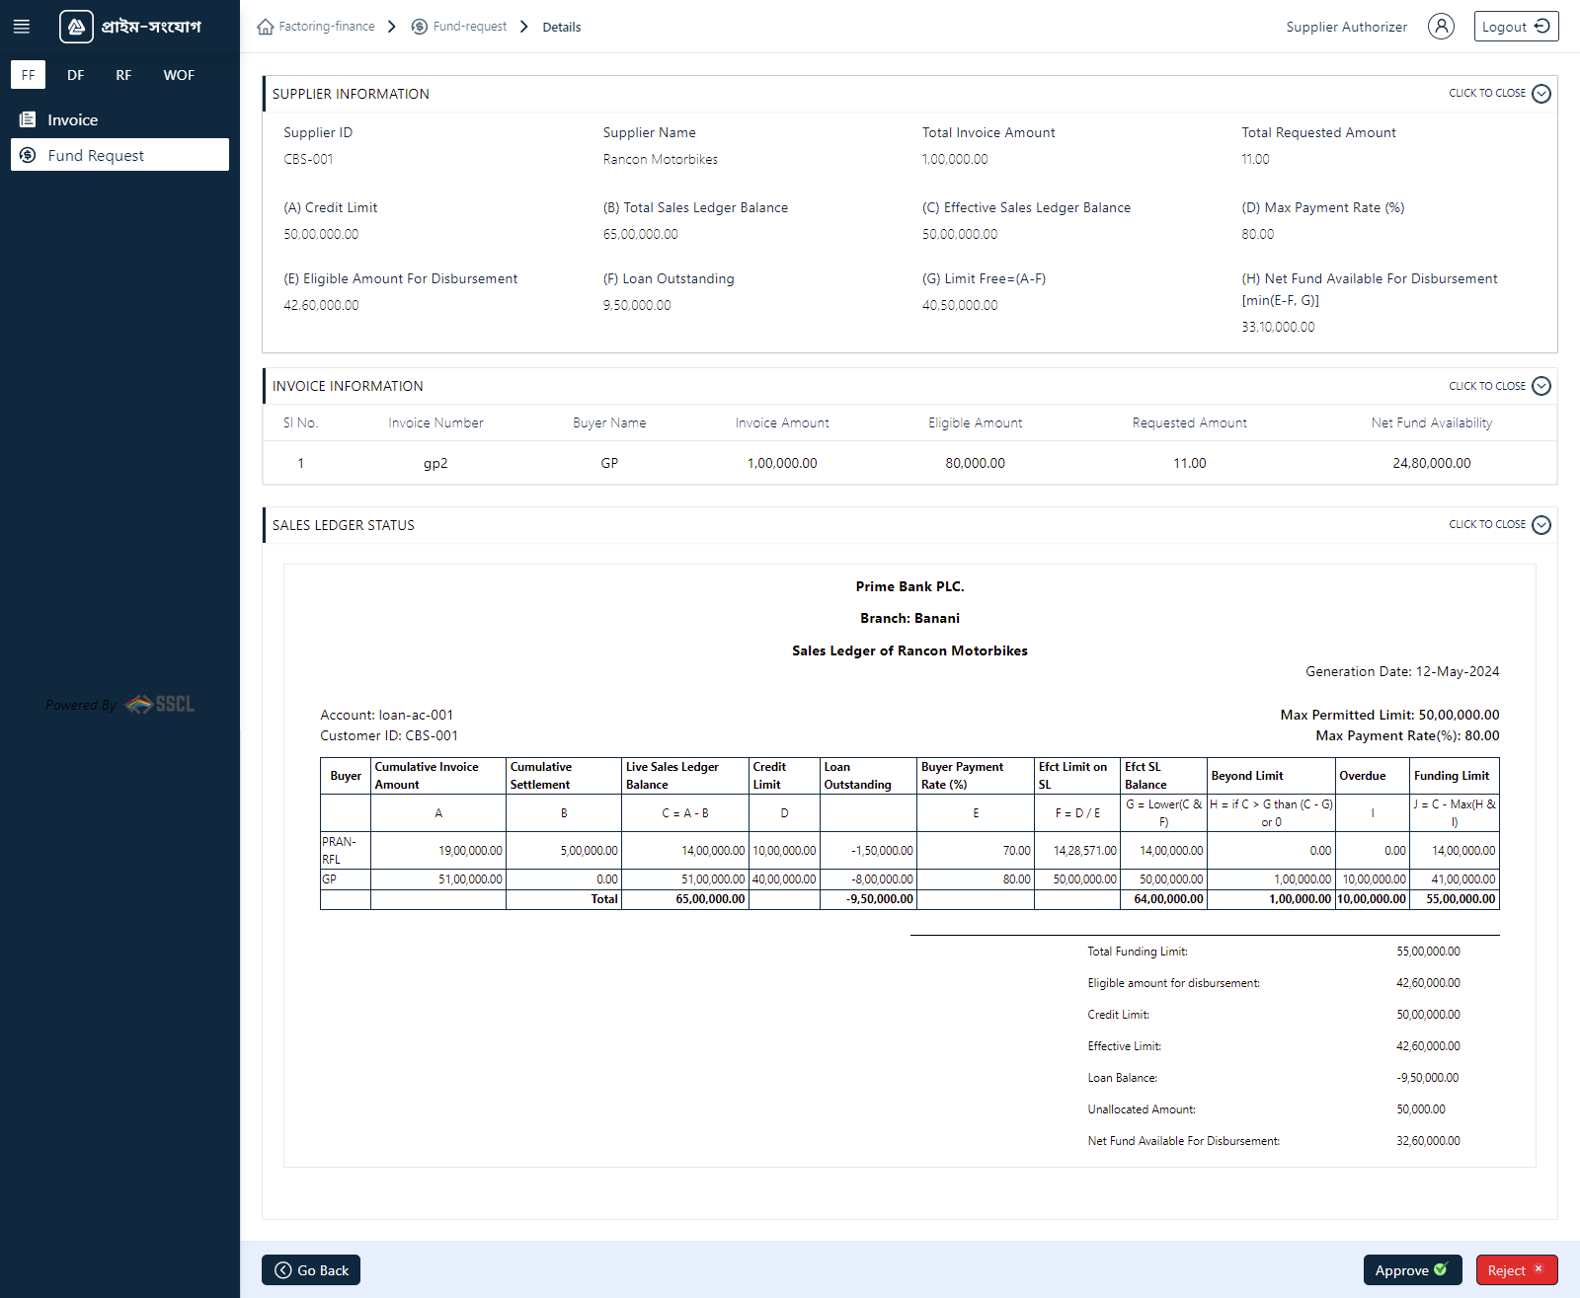Click GP buyer cell in ledger table
Image resolution: width=1580 pixels, height=1298 pixels.
[x=345, y=878]
